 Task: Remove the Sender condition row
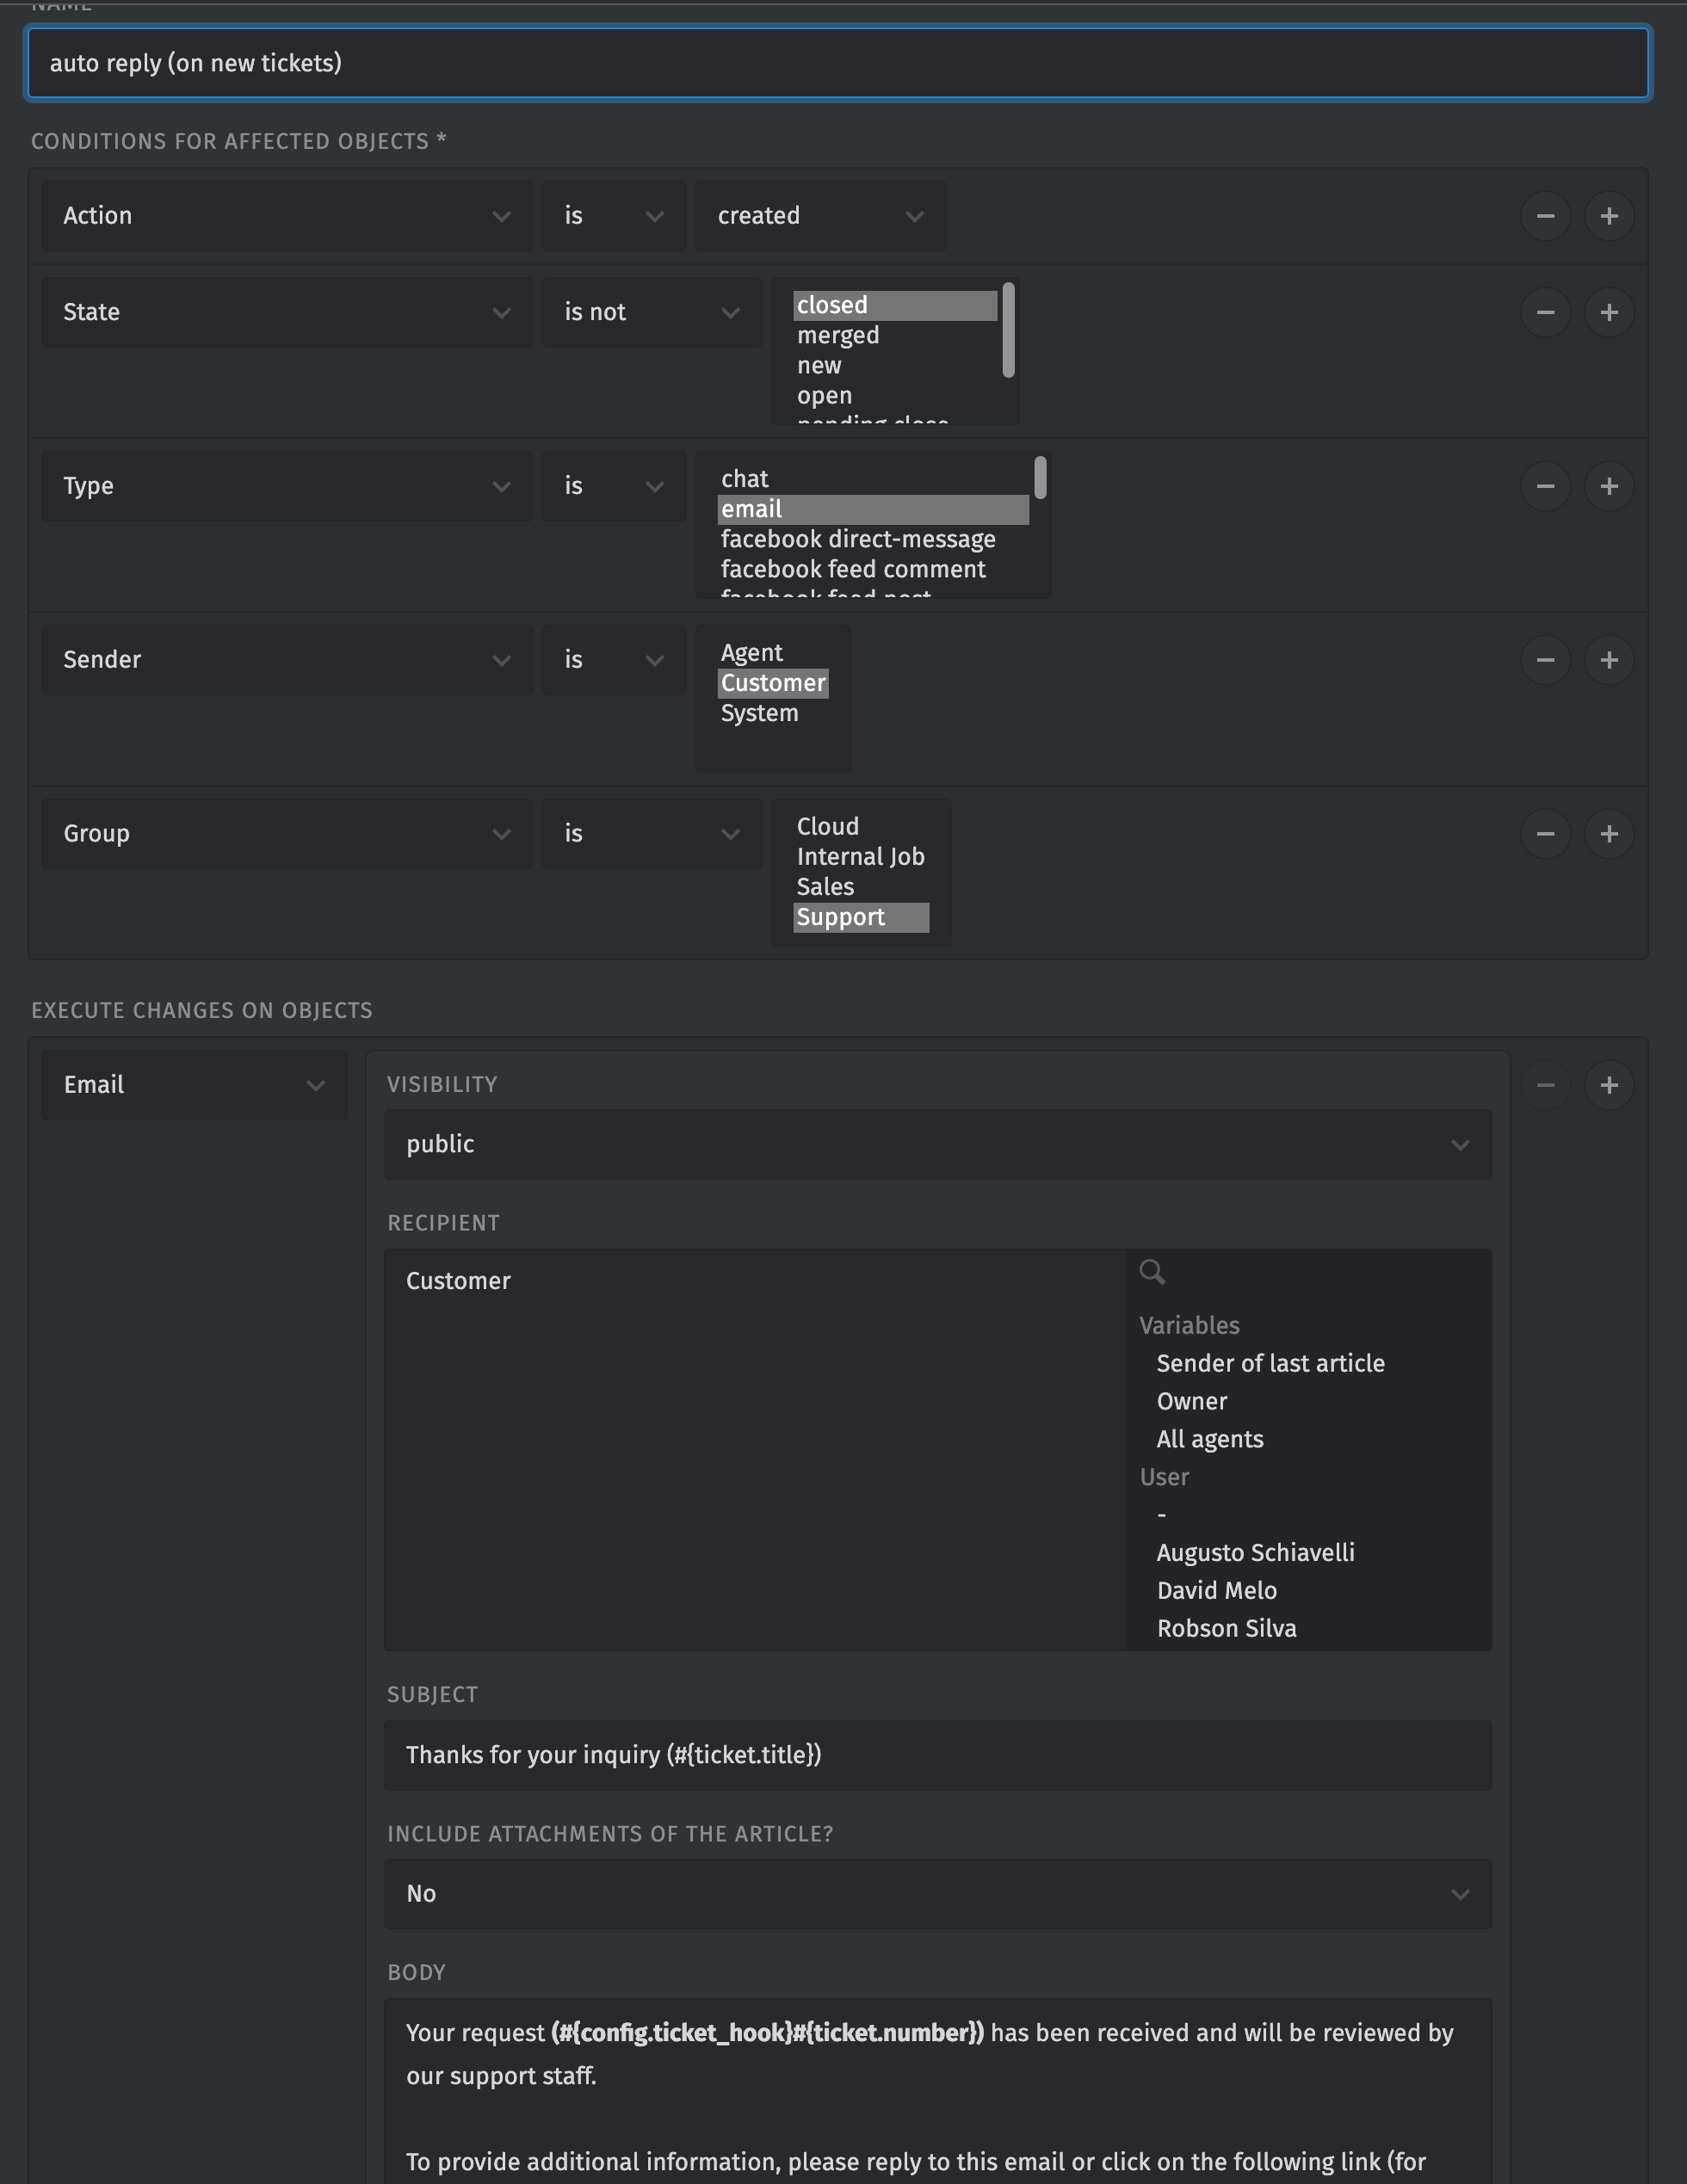(x=1545, y=660)
